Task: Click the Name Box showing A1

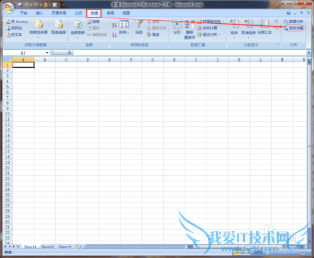Action: (x=23, y=53)
